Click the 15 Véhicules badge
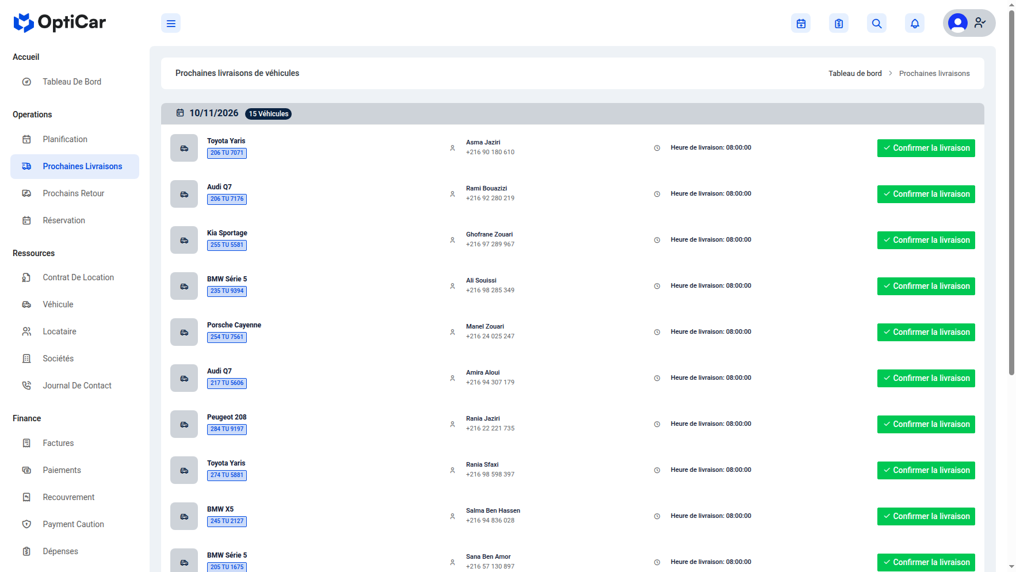 pyautogui.click(x=269, y=114)
